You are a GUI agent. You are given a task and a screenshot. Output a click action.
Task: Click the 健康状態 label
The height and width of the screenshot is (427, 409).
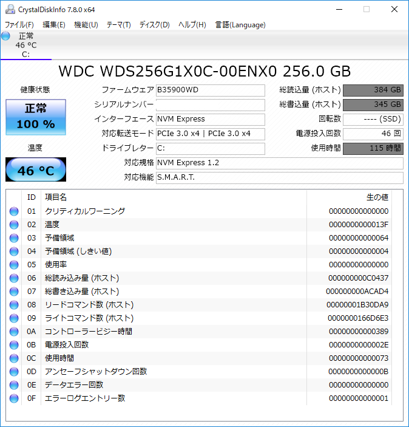(x=35, y=90)
